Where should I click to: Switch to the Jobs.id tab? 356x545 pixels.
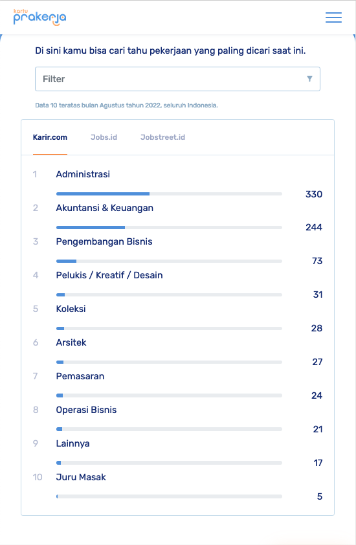104,137
